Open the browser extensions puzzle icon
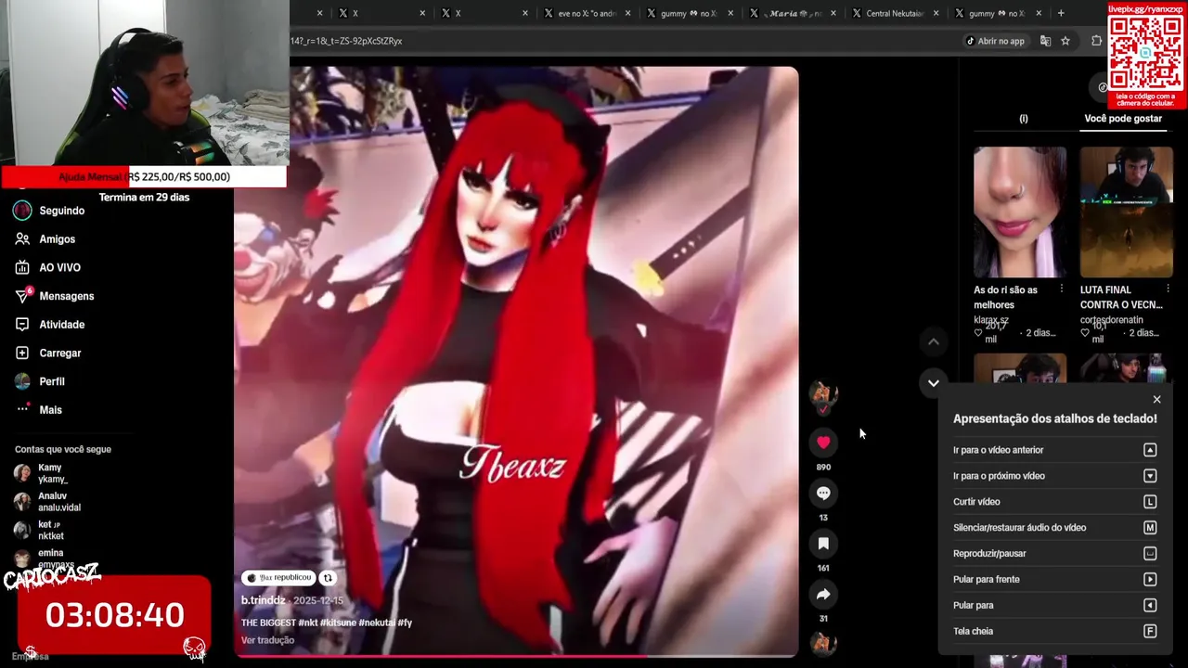The image size is (1188, 668). [1097, 41]
